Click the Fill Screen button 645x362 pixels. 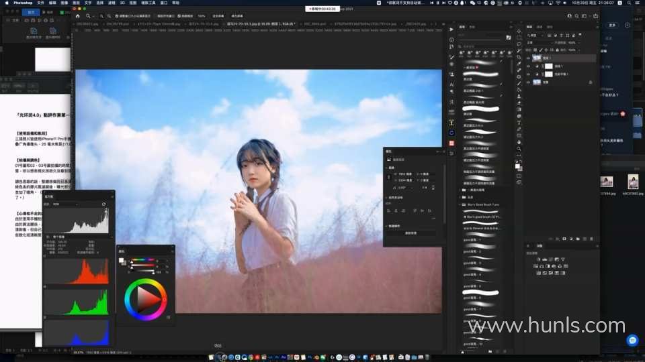pos(237,16)
